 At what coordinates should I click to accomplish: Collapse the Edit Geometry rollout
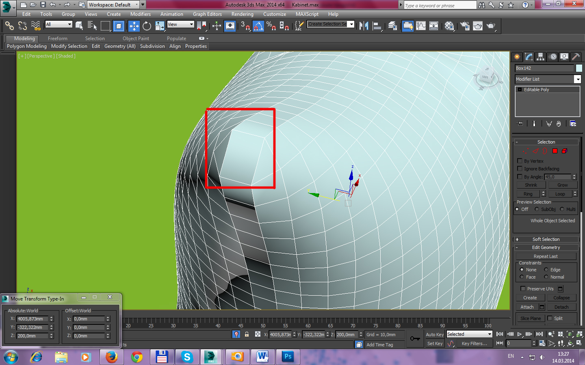(546, 247)
